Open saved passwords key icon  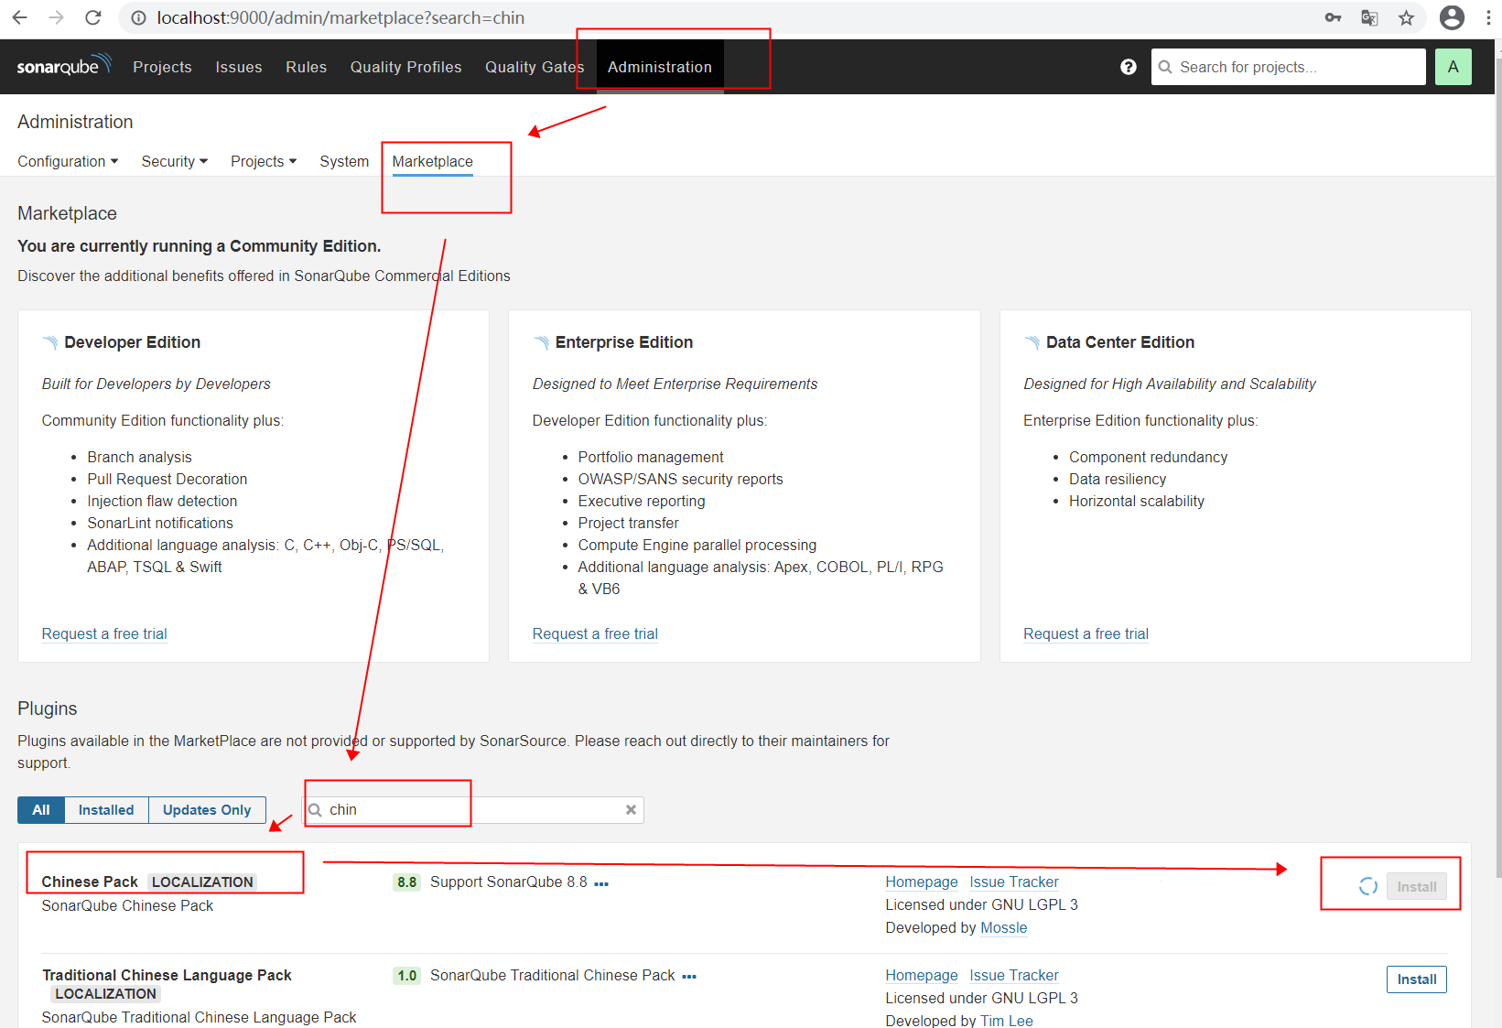click(1333, 17)
